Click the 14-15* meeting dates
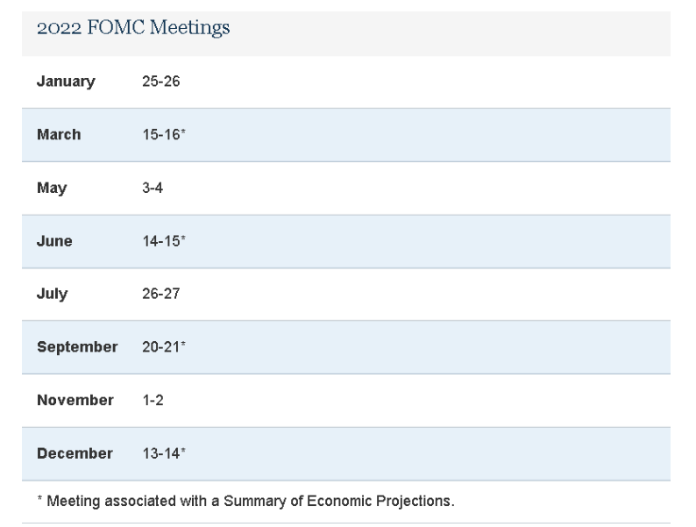 pos(163,241)
